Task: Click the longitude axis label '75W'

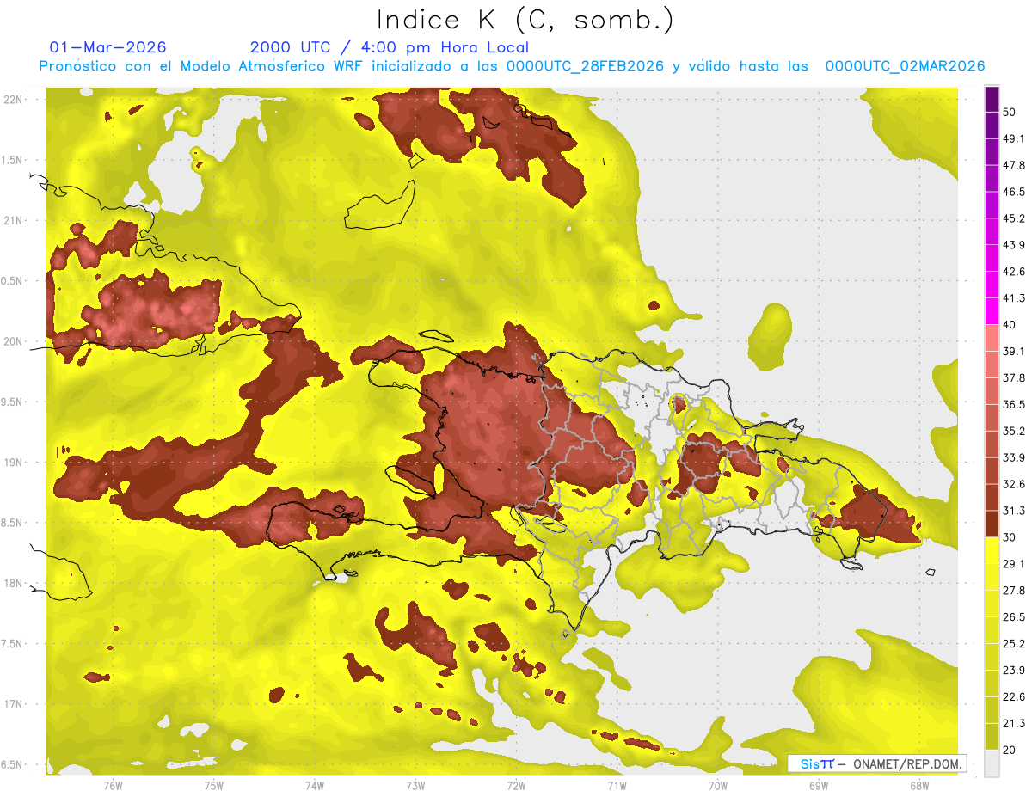Action: tap(214, 786)
